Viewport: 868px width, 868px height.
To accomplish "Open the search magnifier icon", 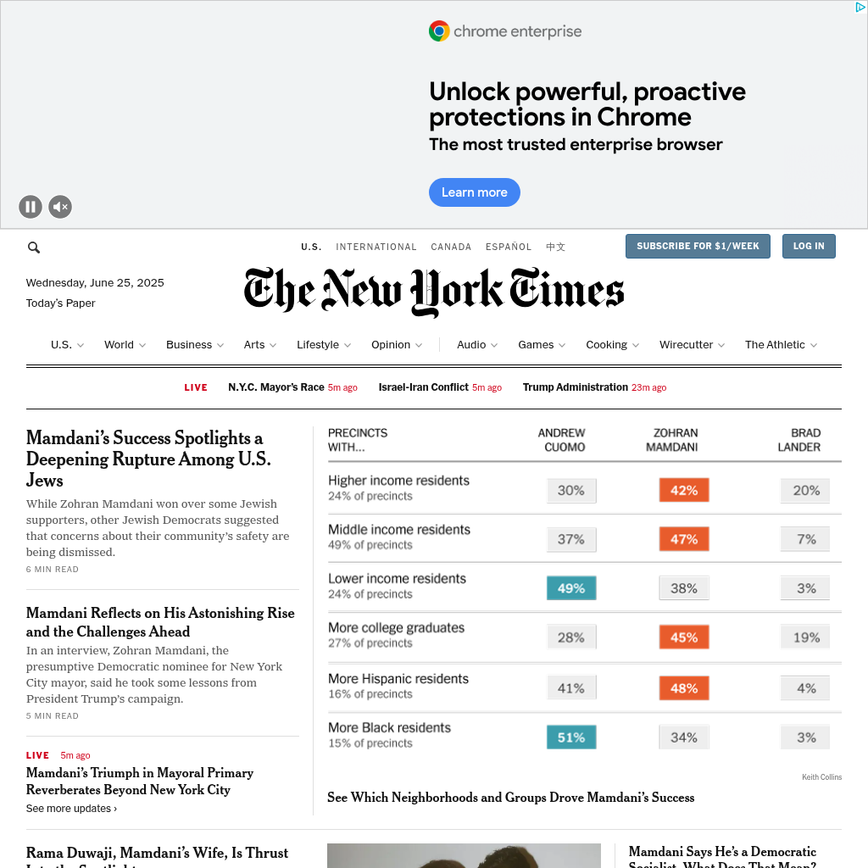I will tap(34, 248).
